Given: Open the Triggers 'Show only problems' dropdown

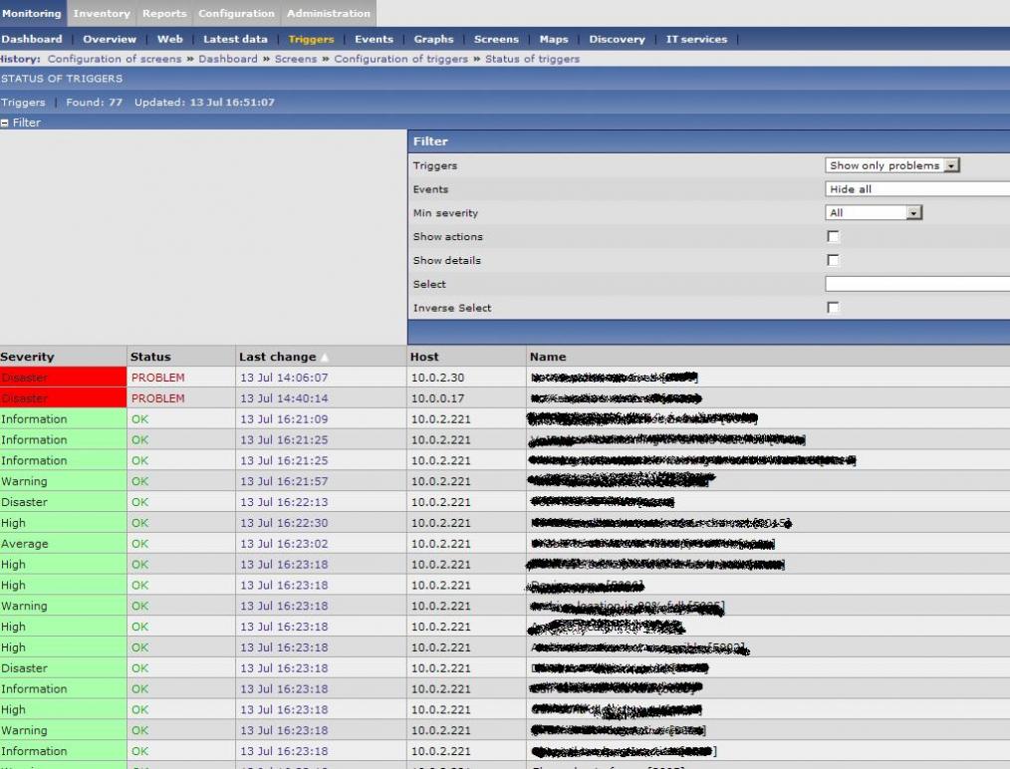Looking at the screenshot, I should tap(892, 165).
